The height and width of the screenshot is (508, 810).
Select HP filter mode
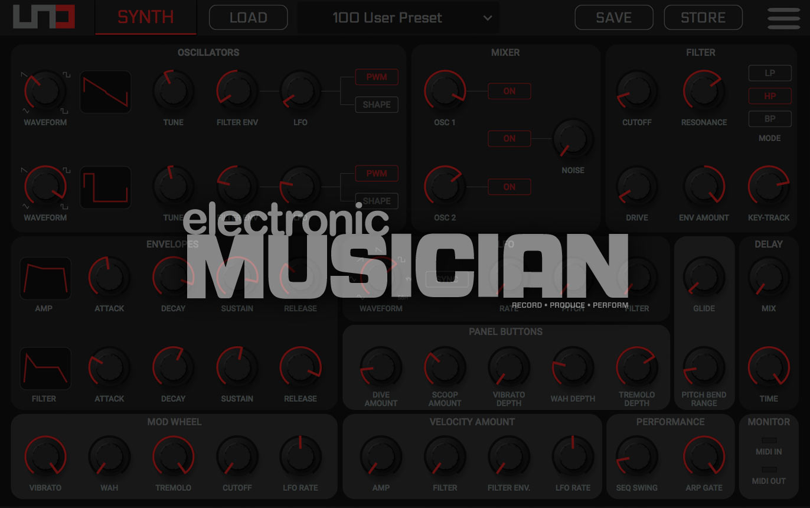click(770, 96)
